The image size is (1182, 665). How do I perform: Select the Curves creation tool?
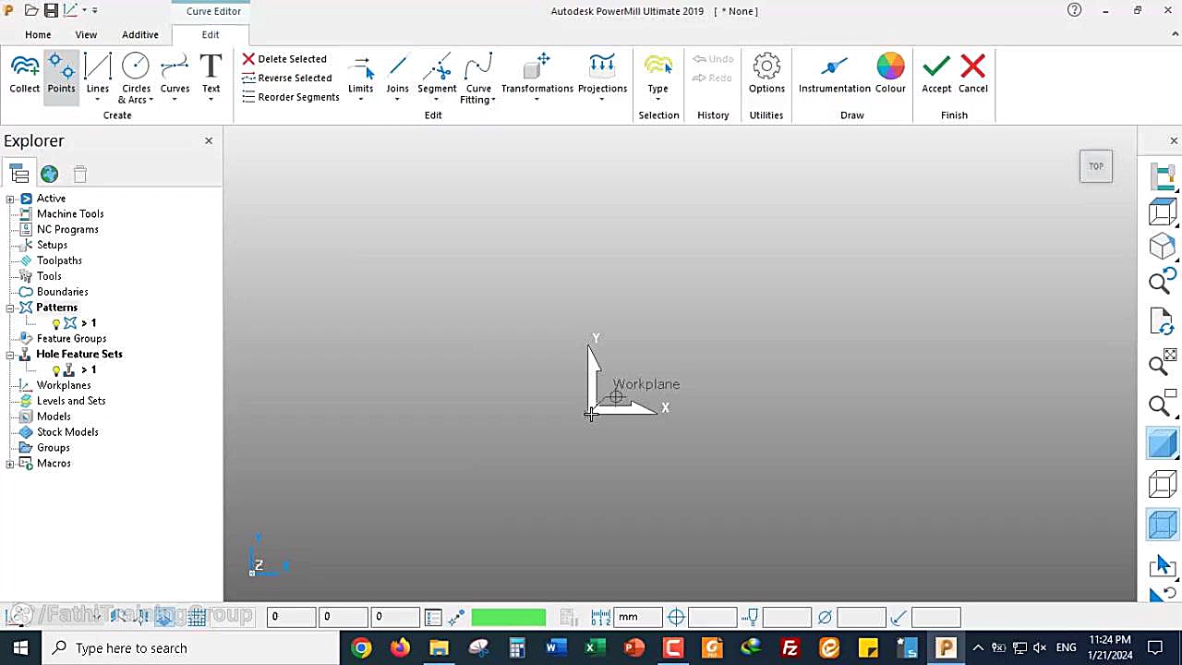click(175, 70)
